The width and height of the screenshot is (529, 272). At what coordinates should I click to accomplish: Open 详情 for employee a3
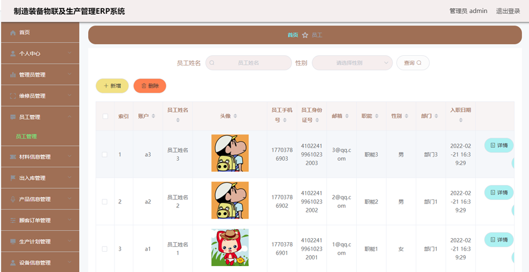[x=499, y=145]
